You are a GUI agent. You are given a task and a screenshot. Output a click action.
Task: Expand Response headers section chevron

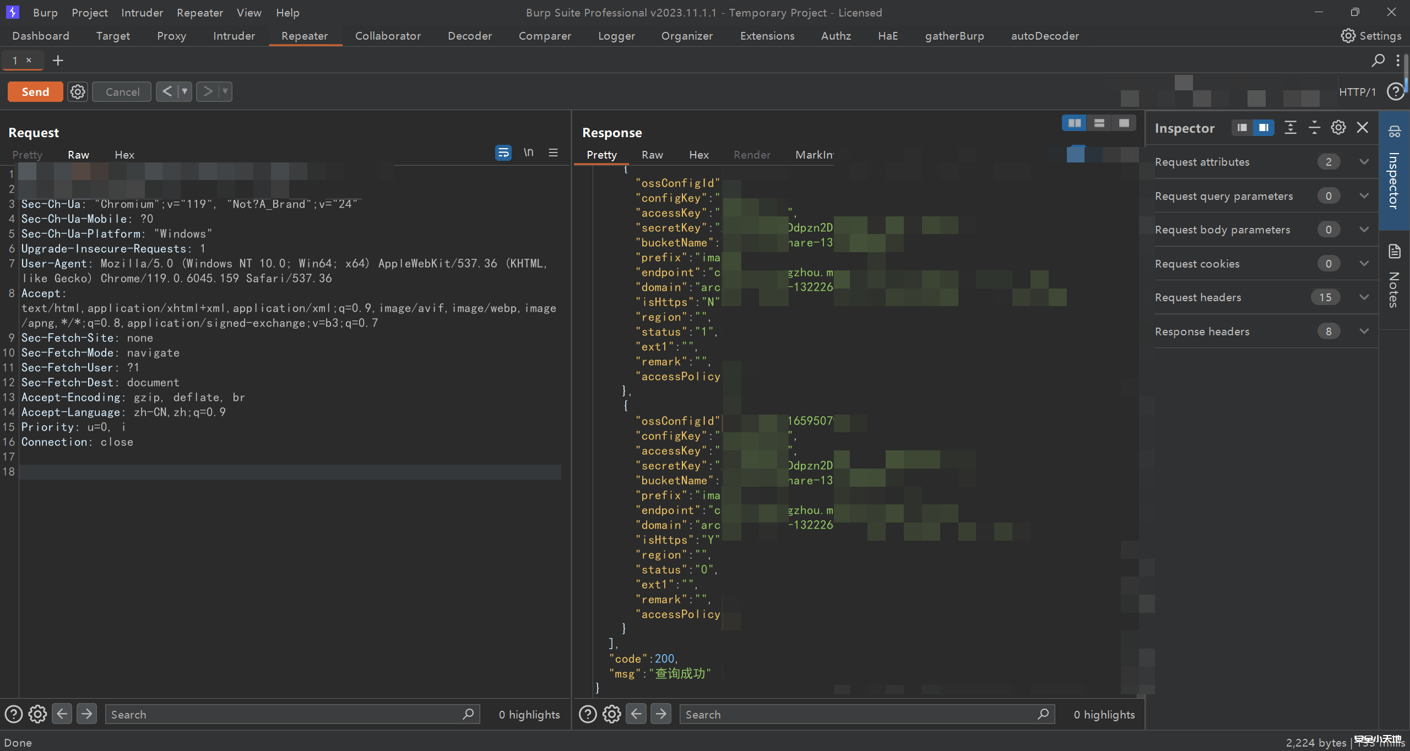point(1364,331)
